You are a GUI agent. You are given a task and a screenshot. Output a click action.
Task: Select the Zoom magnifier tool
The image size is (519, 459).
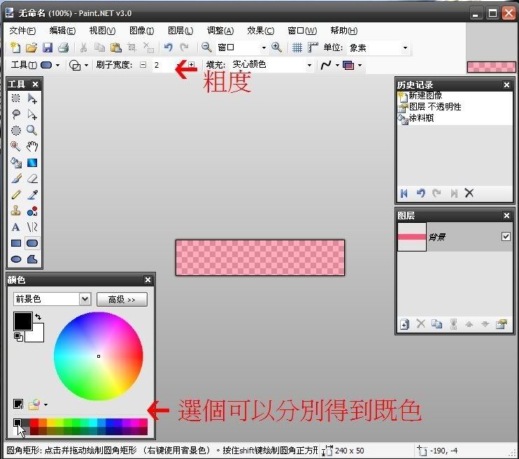click(32, 130)
